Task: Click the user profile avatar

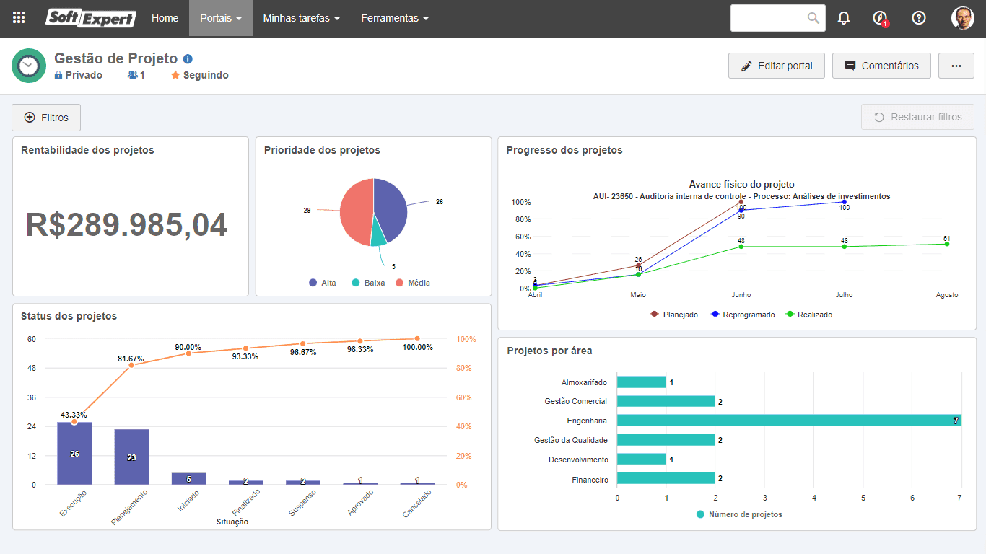Action: pos(963,18)
